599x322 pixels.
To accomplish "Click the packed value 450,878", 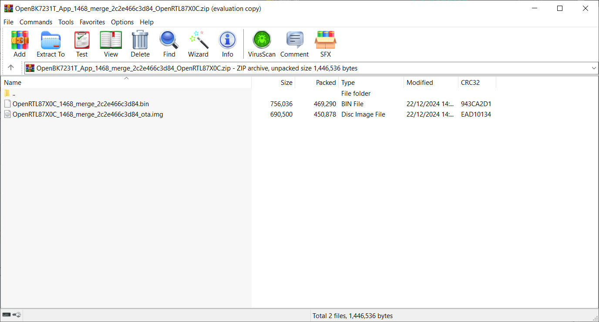I will point(325,114).
